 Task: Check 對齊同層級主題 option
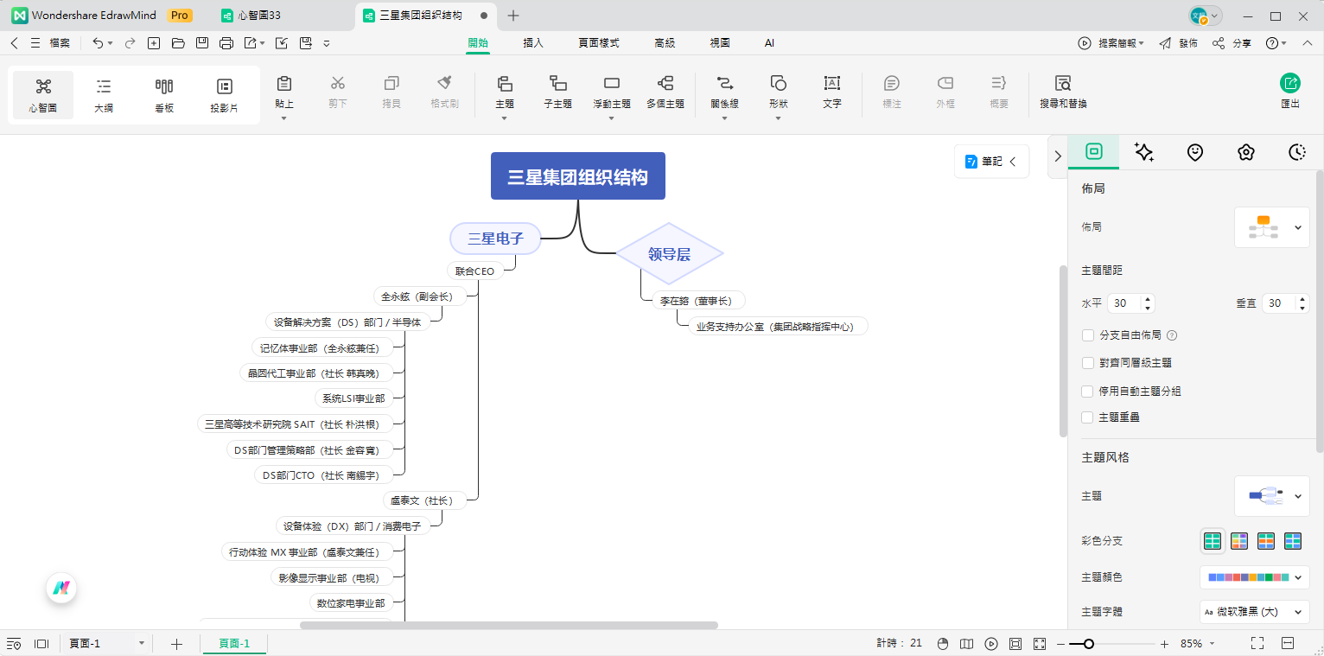click(x=1088, y=363)
